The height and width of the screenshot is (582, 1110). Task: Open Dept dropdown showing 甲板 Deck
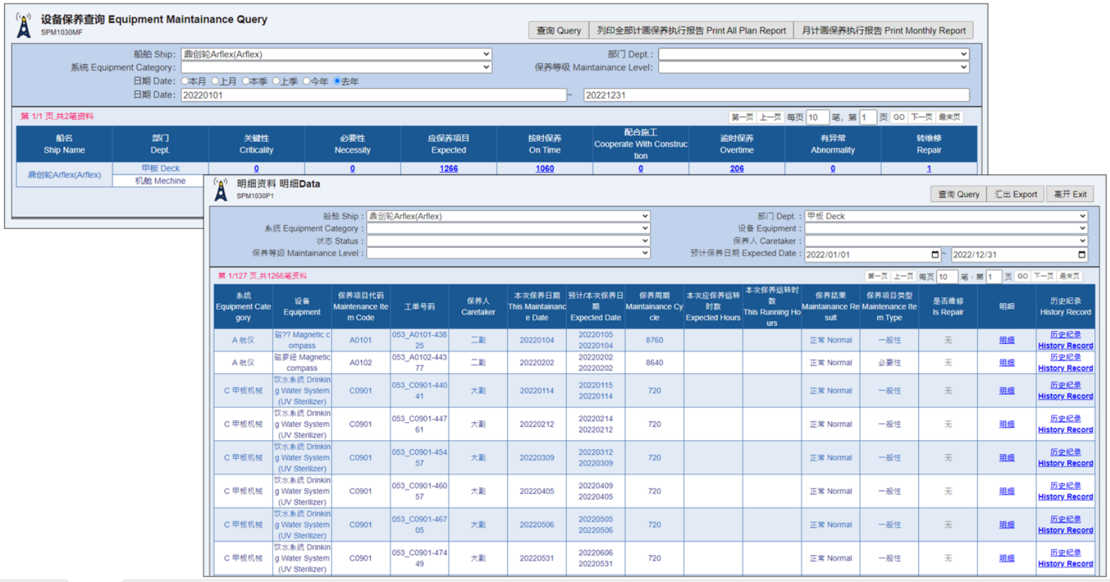946,216
